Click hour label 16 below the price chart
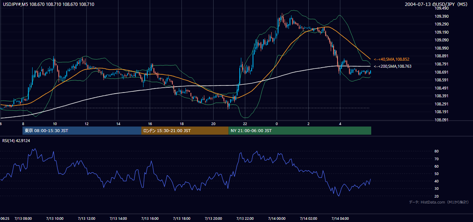This screenshot has height=222, width=473. (150, 124)
